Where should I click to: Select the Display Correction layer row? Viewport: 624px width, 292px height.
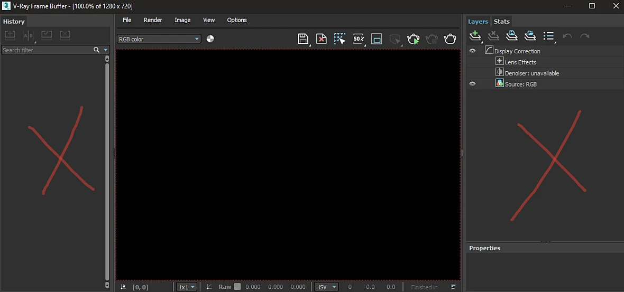[x=545, y=51]
